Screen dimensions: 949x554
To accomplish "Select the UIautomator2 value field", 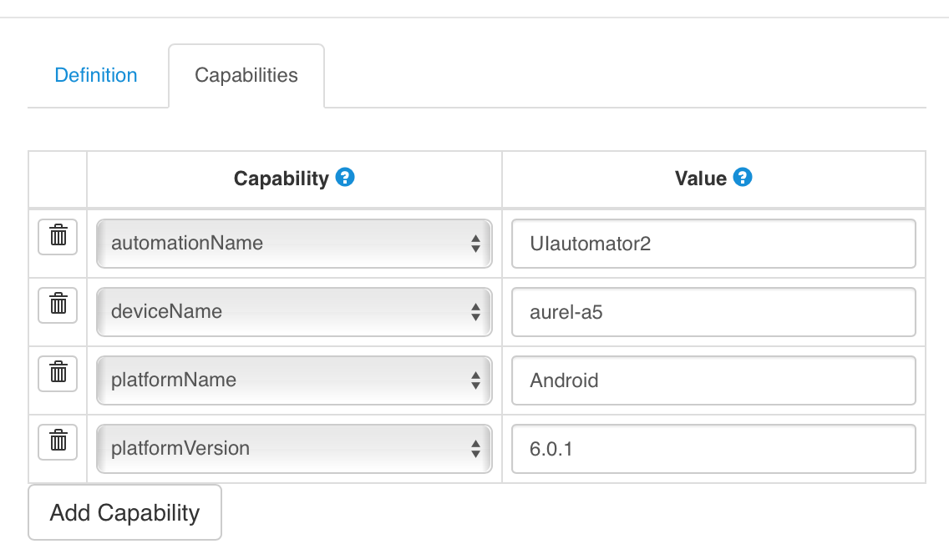I will (x=713, y=243).
